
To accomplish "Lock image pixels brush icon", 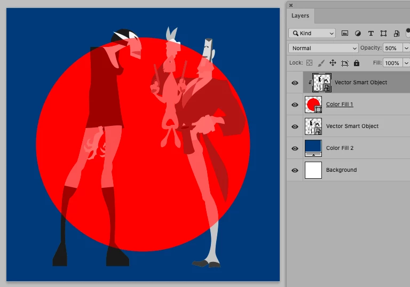I will (x=321, y=63).
